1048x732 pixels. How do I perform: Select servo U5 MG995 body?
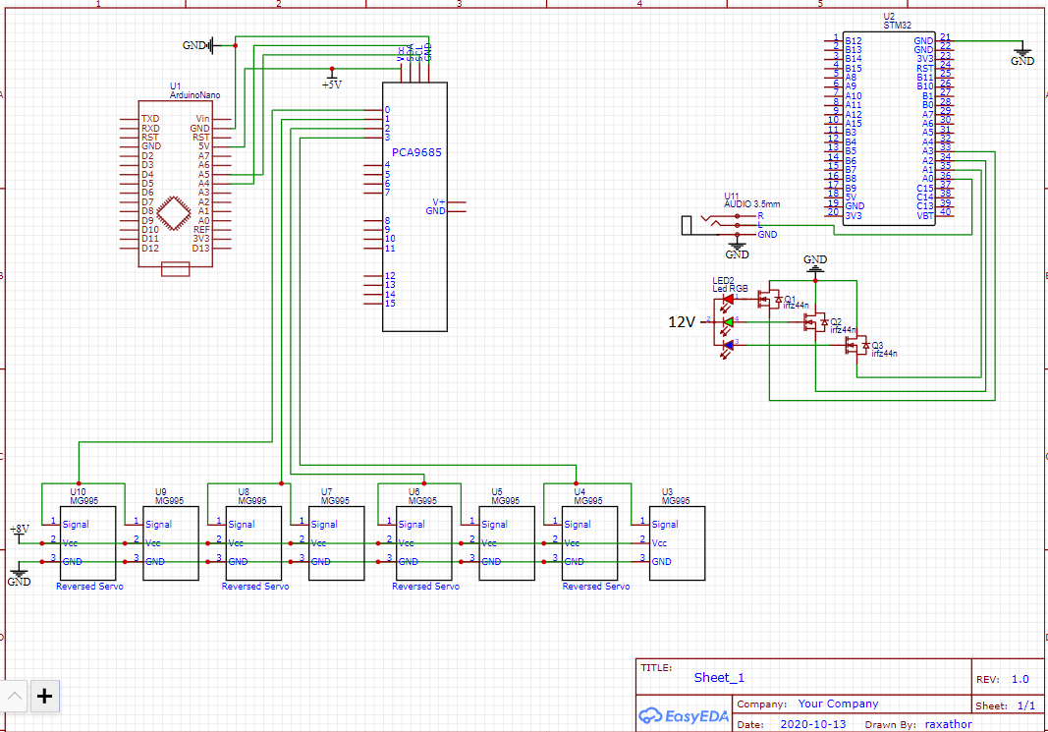coord(507,542)
